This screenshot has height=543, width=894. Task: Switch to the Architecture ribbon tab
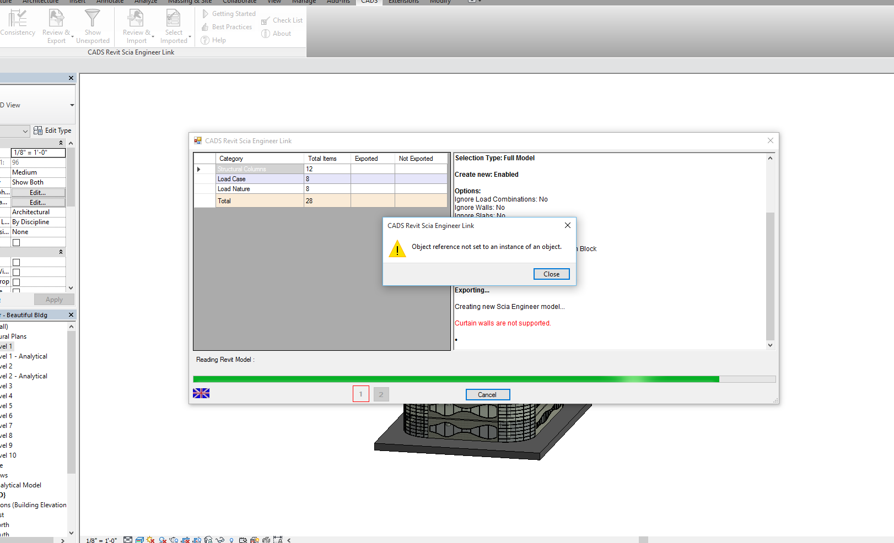[x=40, y=2]
